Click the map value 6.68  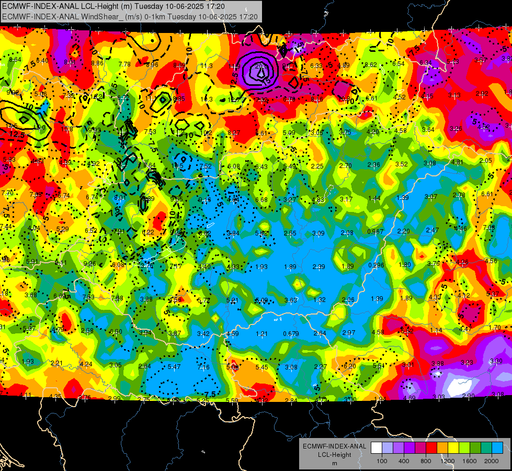[261, 200]
